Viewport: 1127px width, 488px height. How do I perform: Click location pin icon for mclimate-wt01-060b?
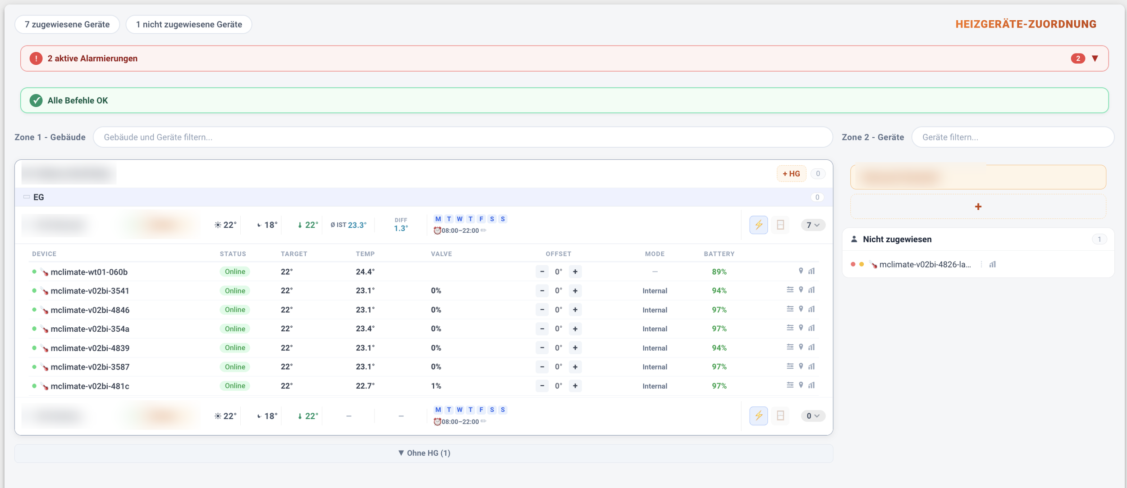801,271
